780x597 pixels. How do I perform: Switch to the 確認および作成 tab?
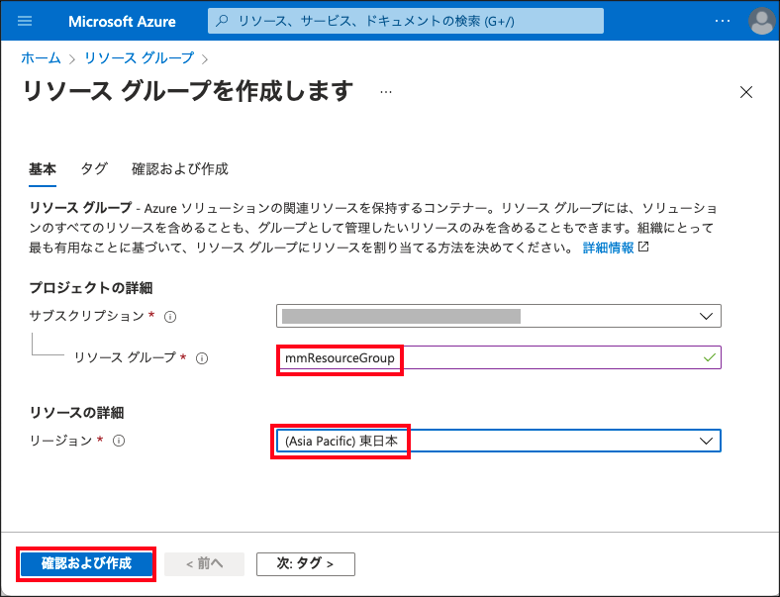179,169
